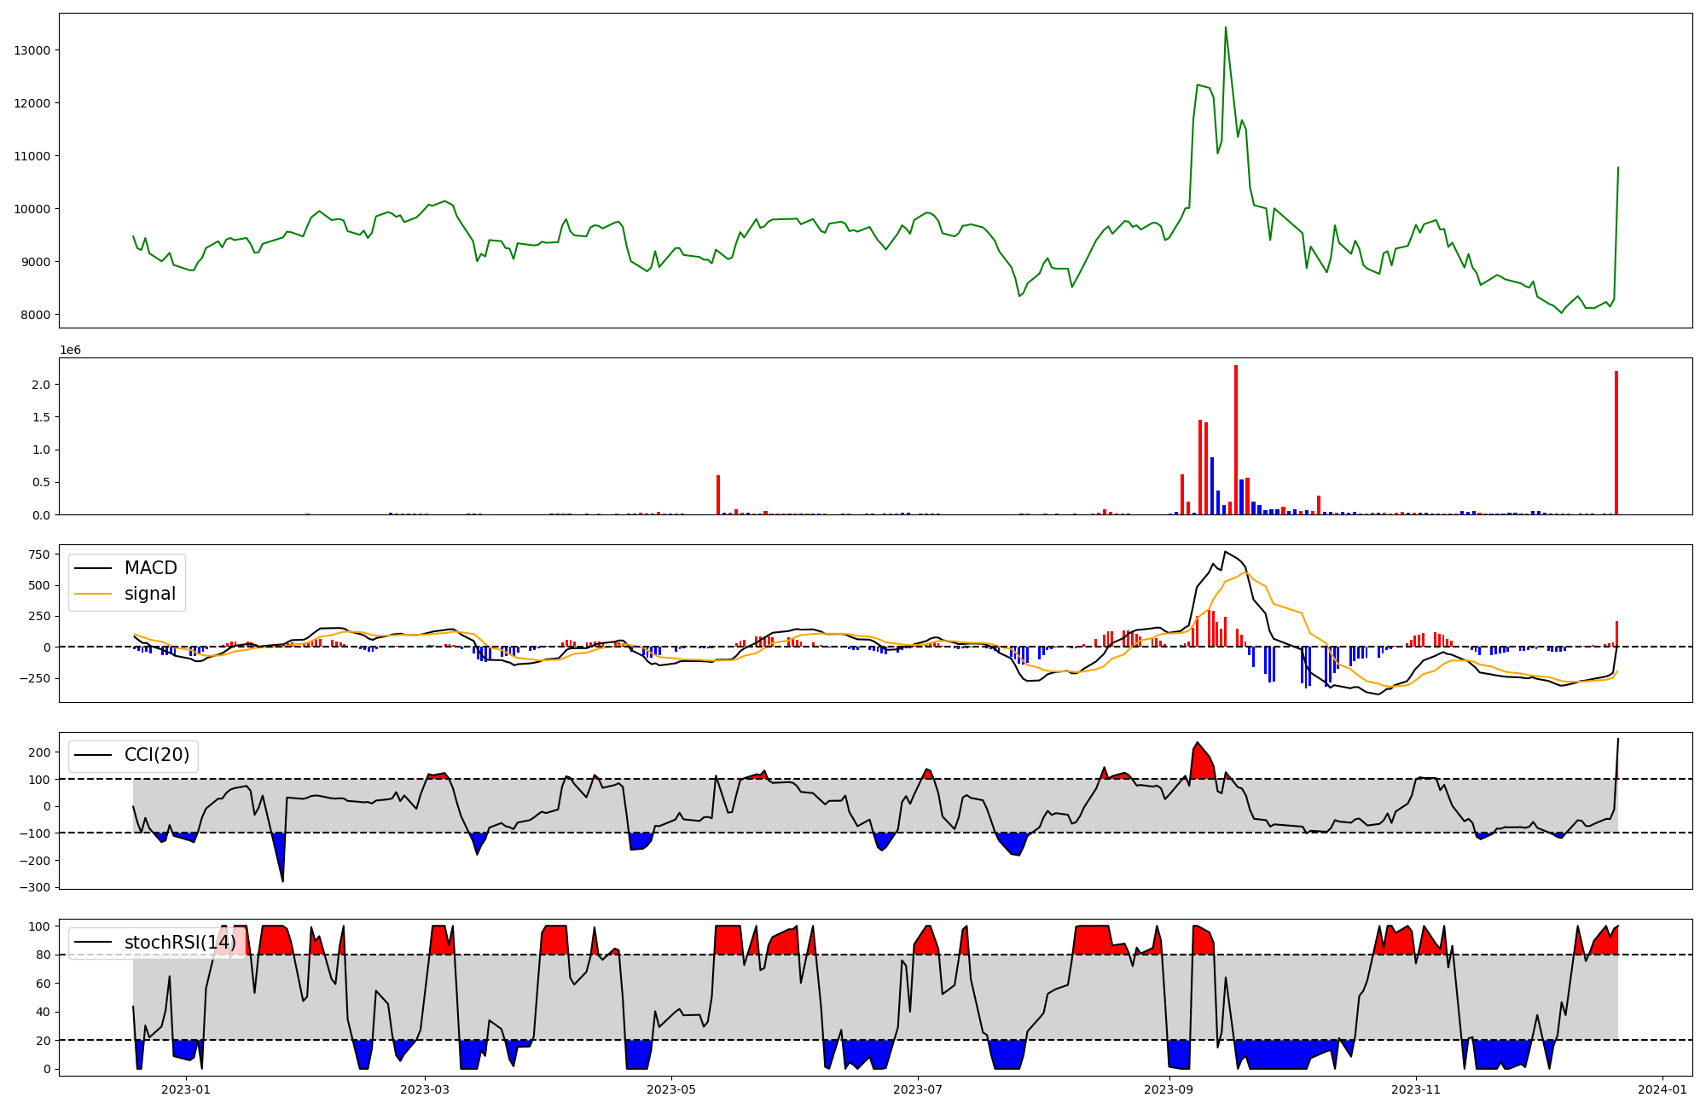The width and height of the screenshot is (1706, 1109).
Task: Click the 2023-01 date axis label
Action: [x=185, y=1089]
